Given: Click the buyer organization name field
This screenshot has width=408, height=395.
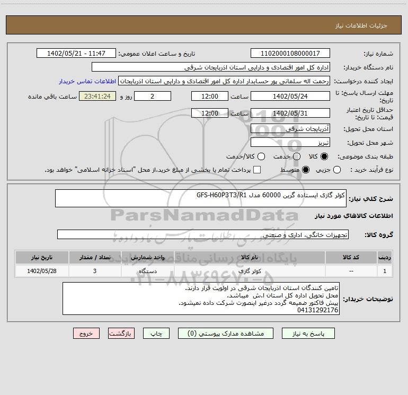Looking at the screenshot, I should [x=211, y=67].
